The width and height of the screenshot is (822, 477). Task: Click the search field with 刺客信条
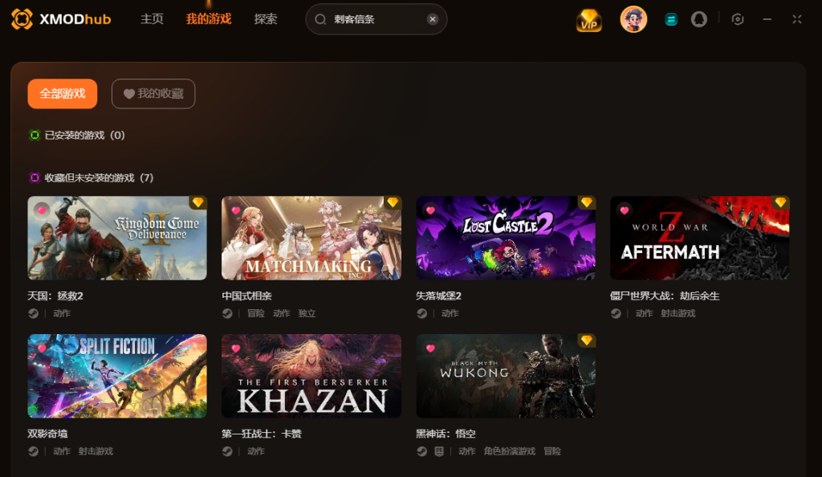[376, 19]
